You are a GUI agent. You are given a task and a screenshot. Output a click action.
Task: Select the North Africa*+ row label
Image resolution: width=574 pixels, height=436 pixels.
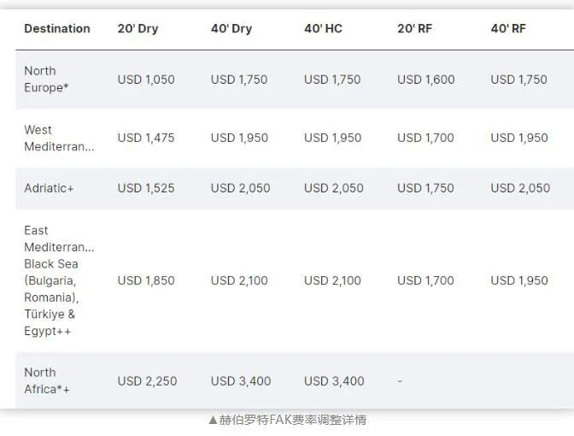(x=46, y=380)
